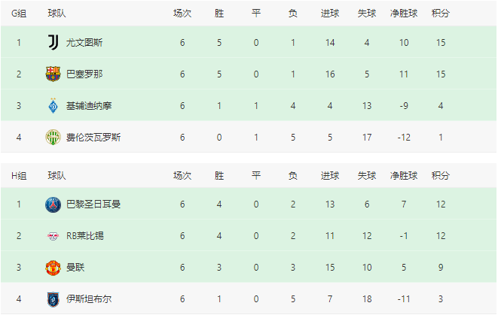Select the 曼联 team name
498x315 pixels.
(x=75, y=267)
